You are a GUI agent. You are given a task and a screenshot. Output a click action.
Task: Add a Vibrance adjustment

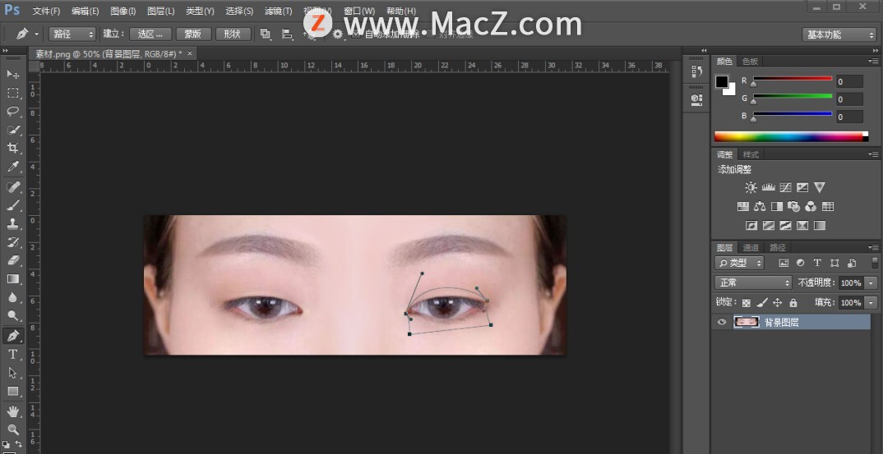[x=820, y=188]
